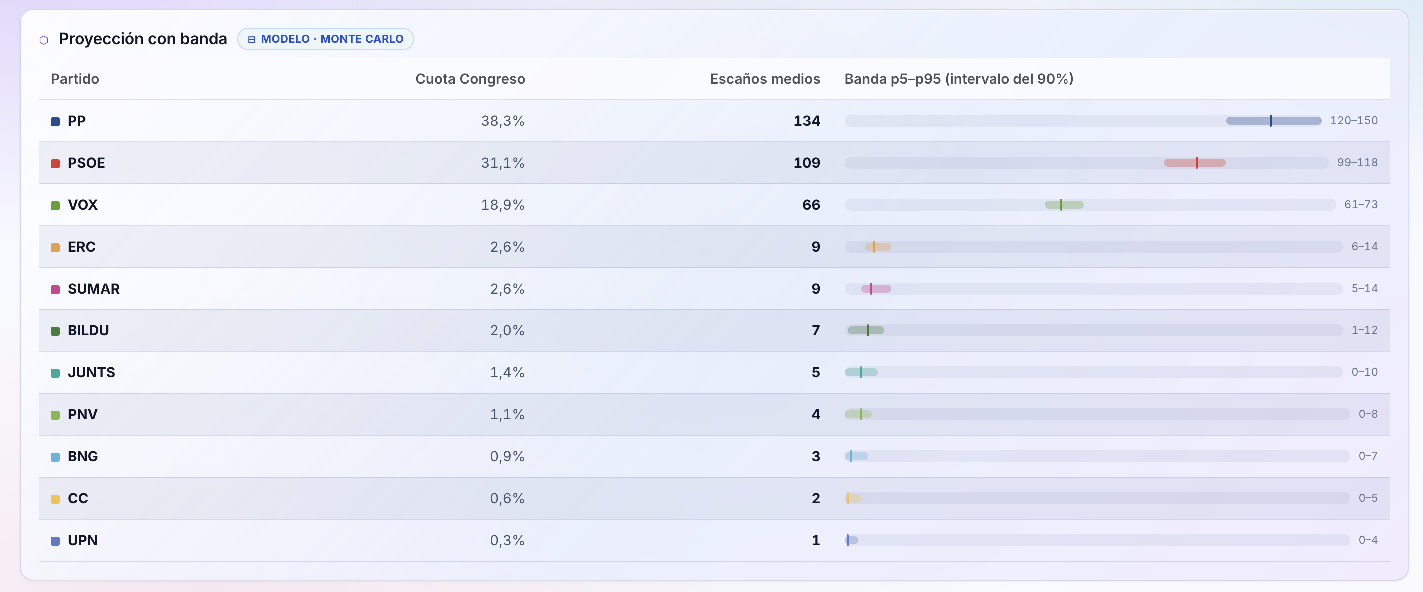
Task: Click the JUNTS teal color square
Action: (55, 373)
